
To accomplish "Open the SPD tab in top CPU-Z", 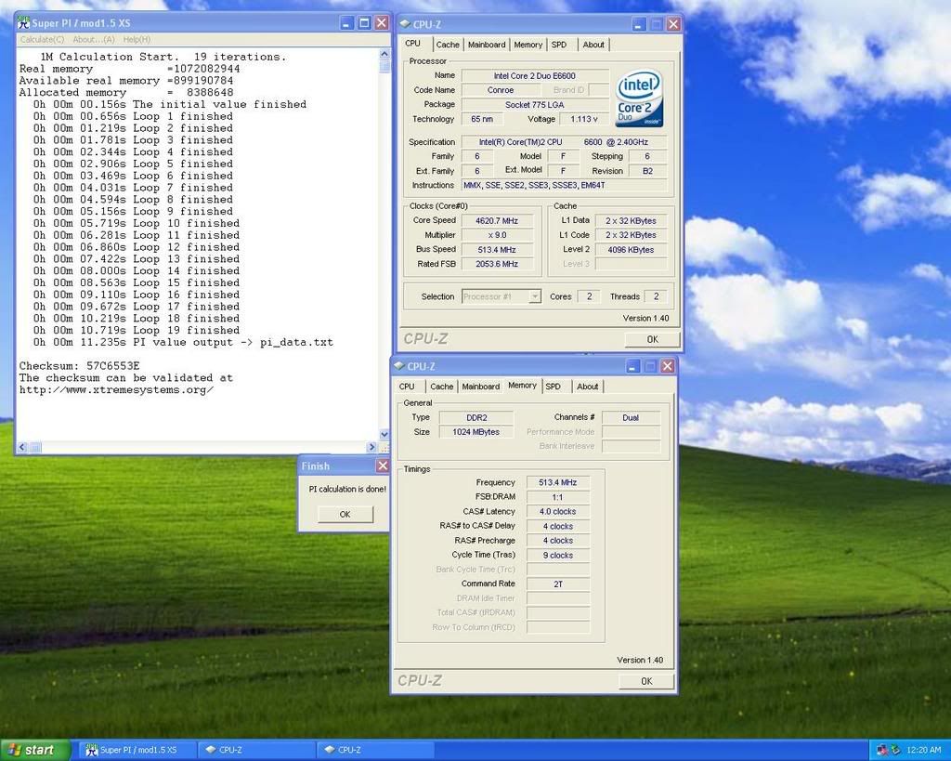I will point(559,45).
